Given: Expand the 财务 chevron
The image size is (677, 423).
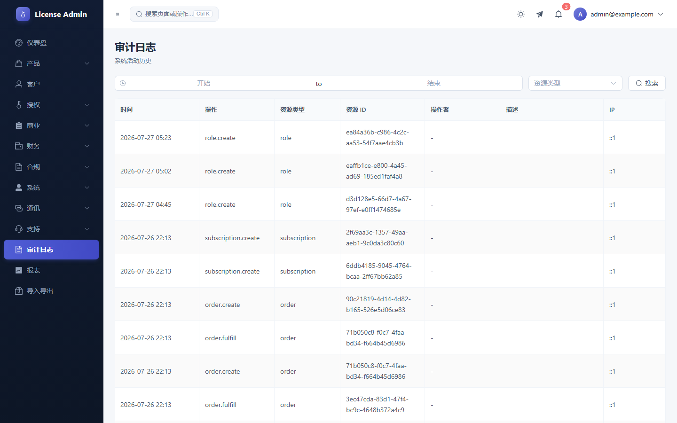Looking at the screenshot, I should click(87, 146).
